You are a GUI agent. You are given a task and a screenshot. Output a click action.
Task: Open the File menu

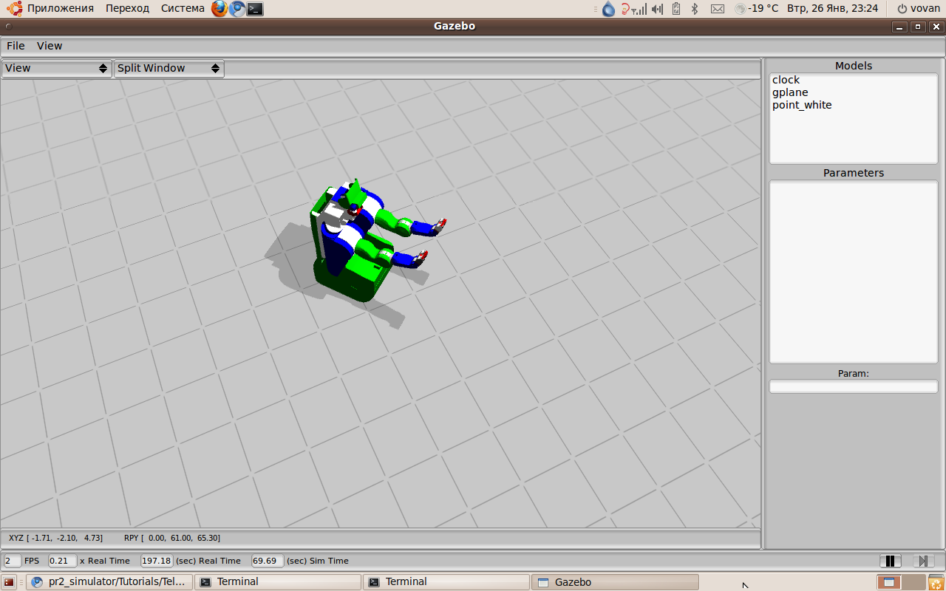point(16,46)
